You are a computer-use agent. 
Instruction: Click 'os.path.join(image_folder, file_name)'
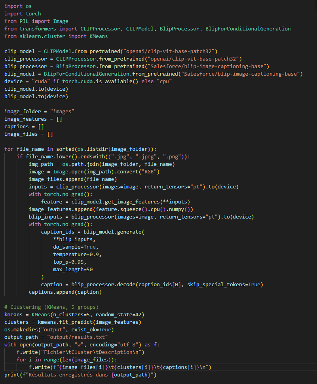(x=118, y=164)
